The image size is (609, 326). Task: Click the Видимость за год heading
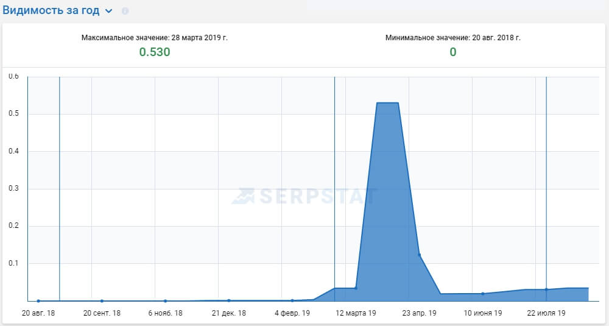coord(51,10)
